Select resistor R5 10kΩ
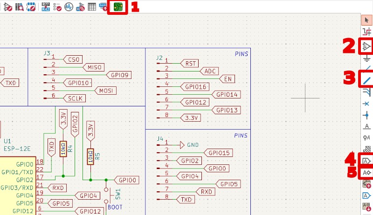Screen dimensions: 373x215 coord(90,156)
